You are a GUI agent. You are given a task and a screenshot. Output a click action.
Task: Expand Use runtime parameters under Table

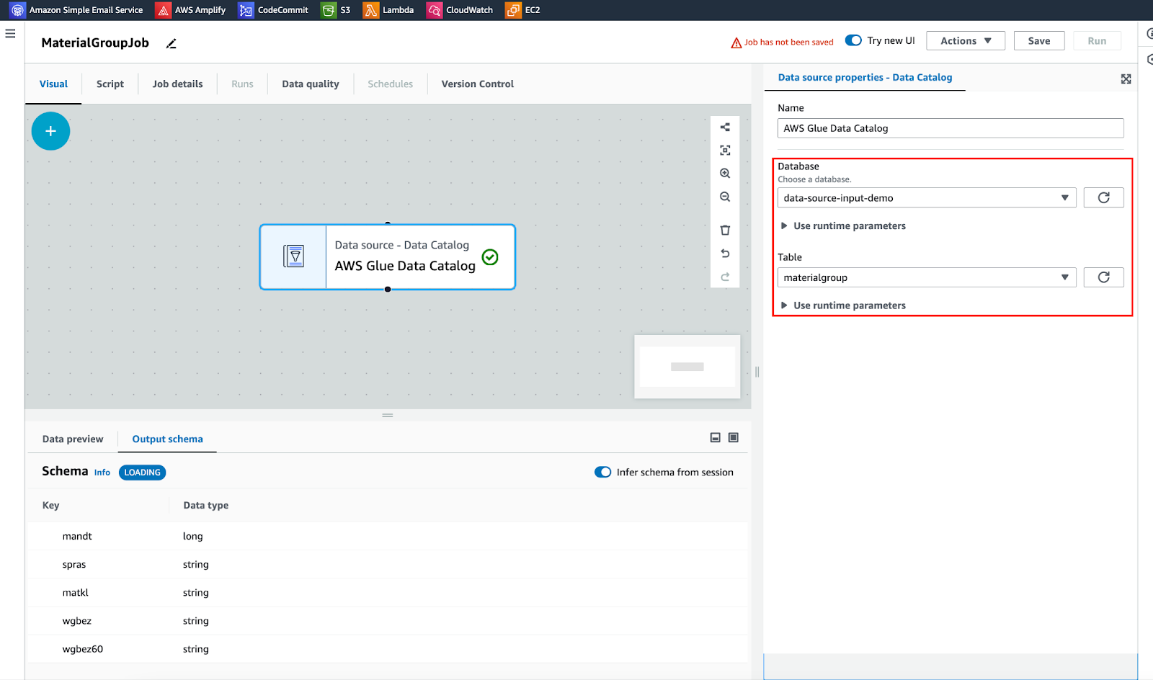point(843,305)
